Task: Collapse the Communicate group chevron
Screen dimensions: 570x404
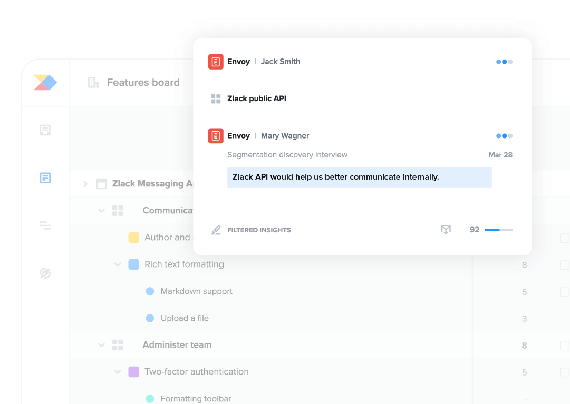Action: coord(101,211)
